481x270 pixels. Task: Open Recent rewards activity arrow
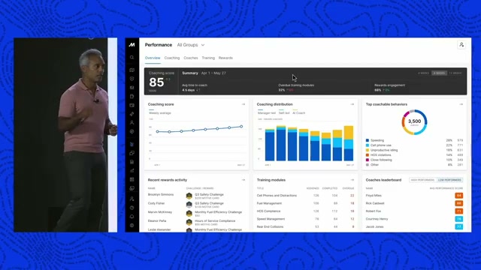pyautogui.click(x=244, y=180)
